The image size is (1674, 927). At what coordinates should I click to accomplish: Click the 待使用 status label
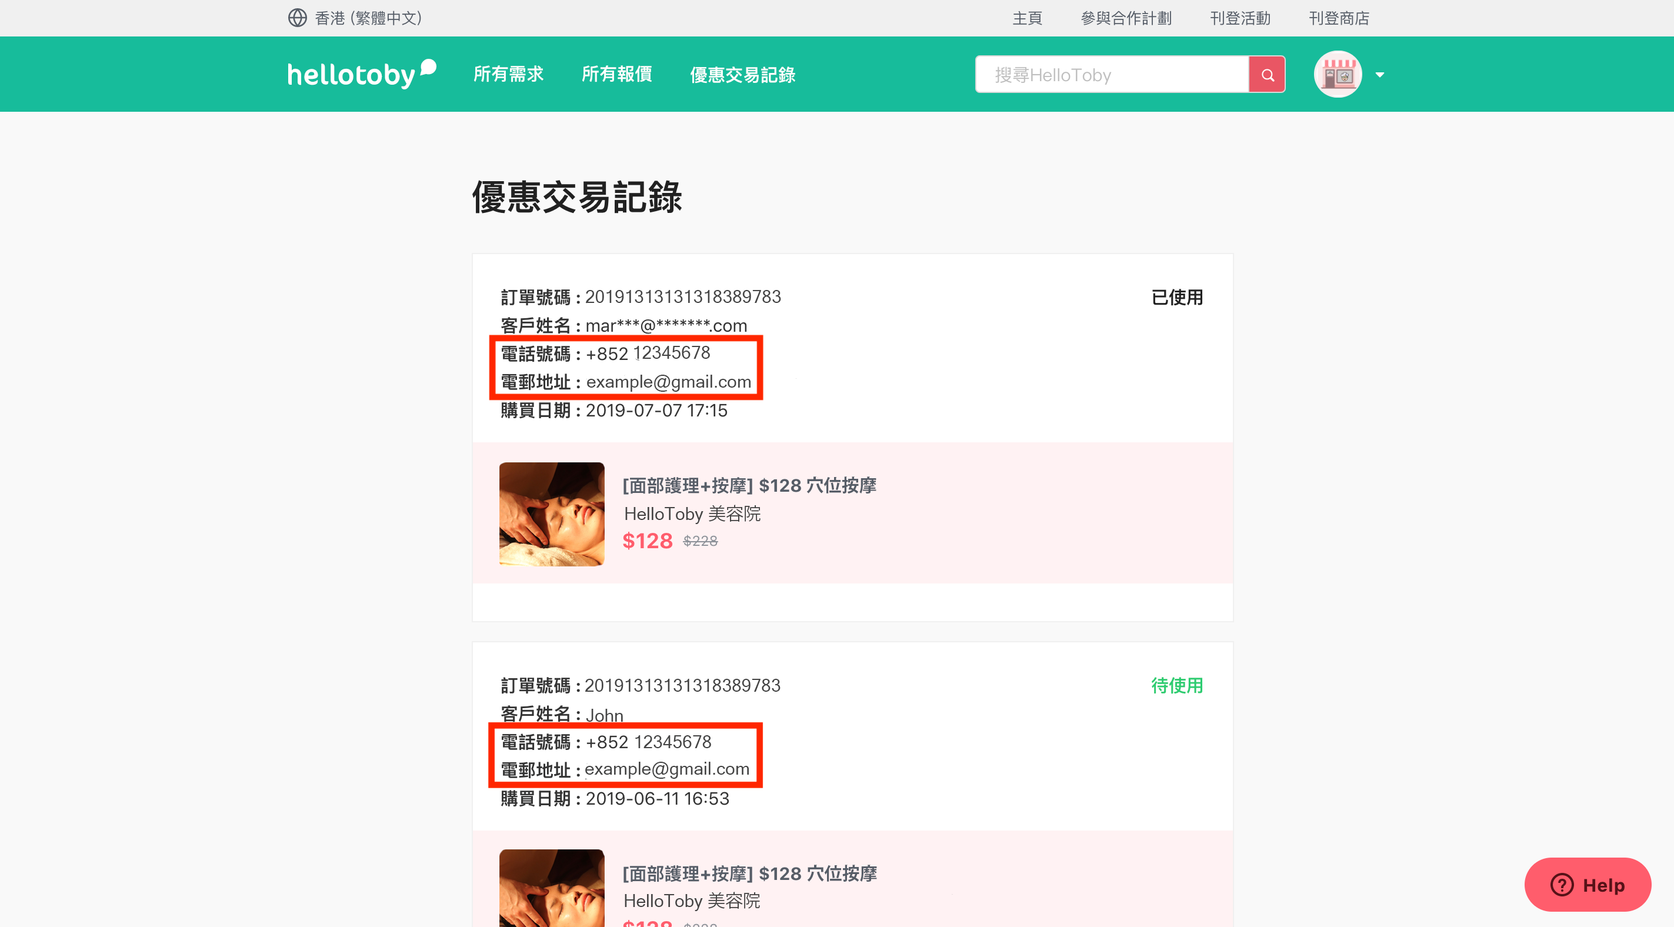[1177, 685]
